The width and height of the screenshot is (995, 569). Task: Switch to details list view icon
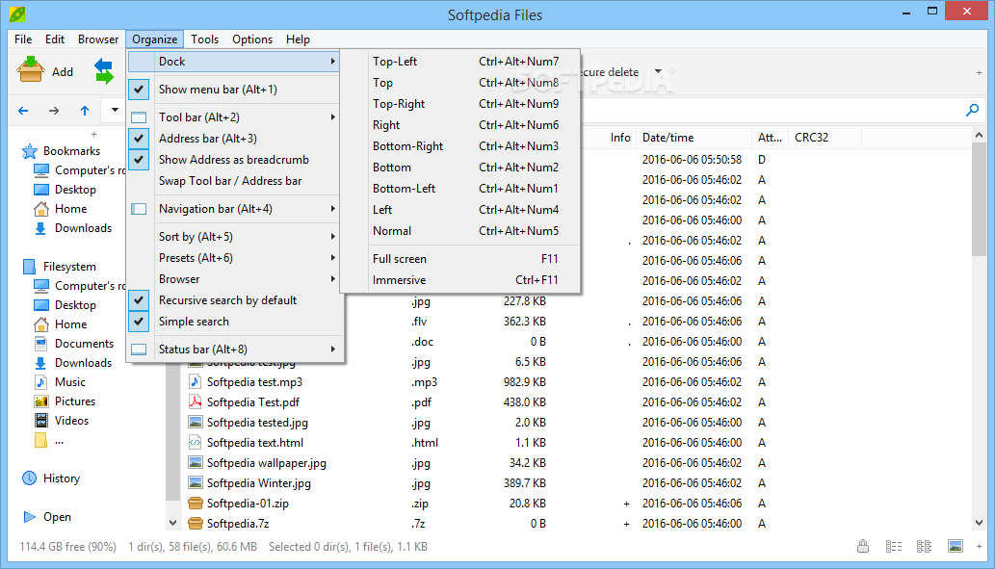point(894,546)
